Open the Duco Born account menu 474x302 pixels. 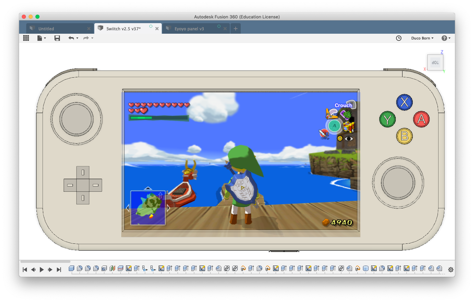(x=422, y=38)
